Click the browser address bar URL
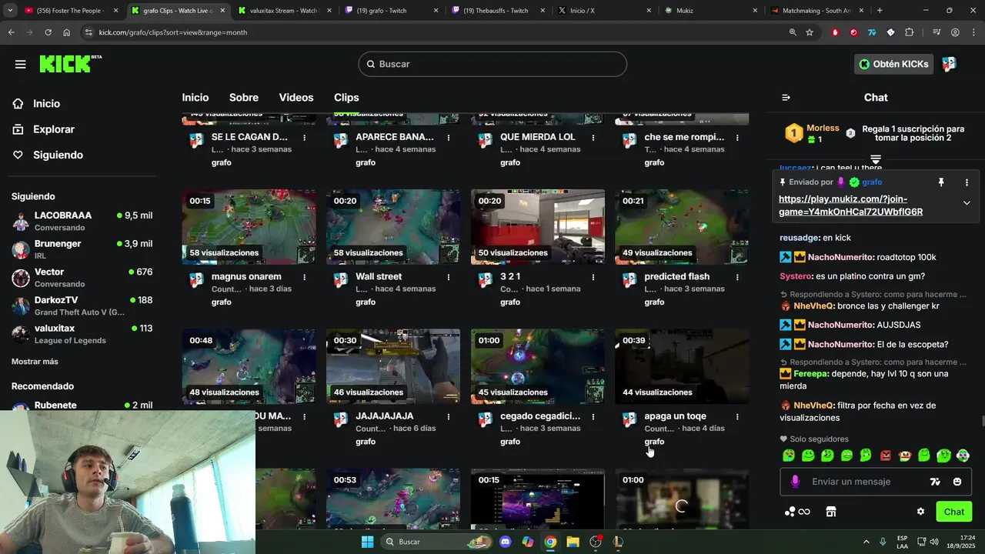 point(173,32)
